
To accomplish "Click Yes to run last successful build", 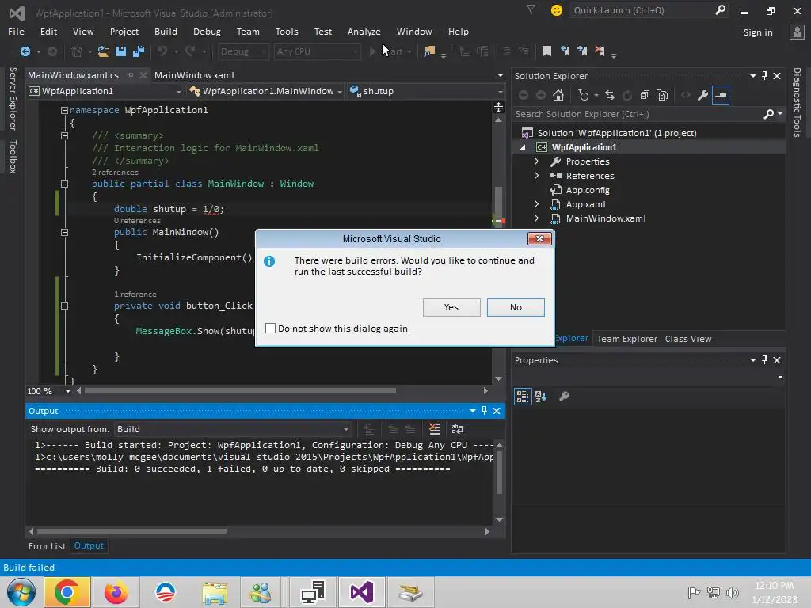I will point(451,307).
